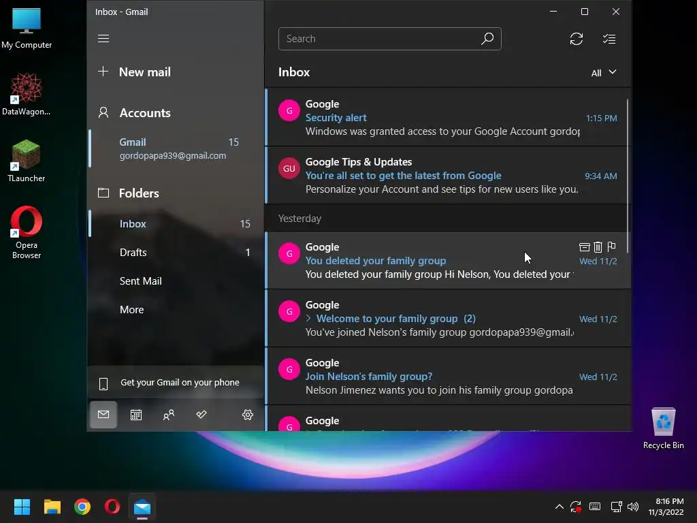Viewport: 697px width, 523px height.
Task: Select the Gmail account gordopapa939
Action: coord(176,148)
